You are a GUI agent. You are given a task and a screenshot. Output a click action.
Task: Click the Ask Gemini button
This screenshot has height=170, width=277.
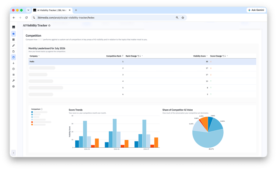pos(256,10)
